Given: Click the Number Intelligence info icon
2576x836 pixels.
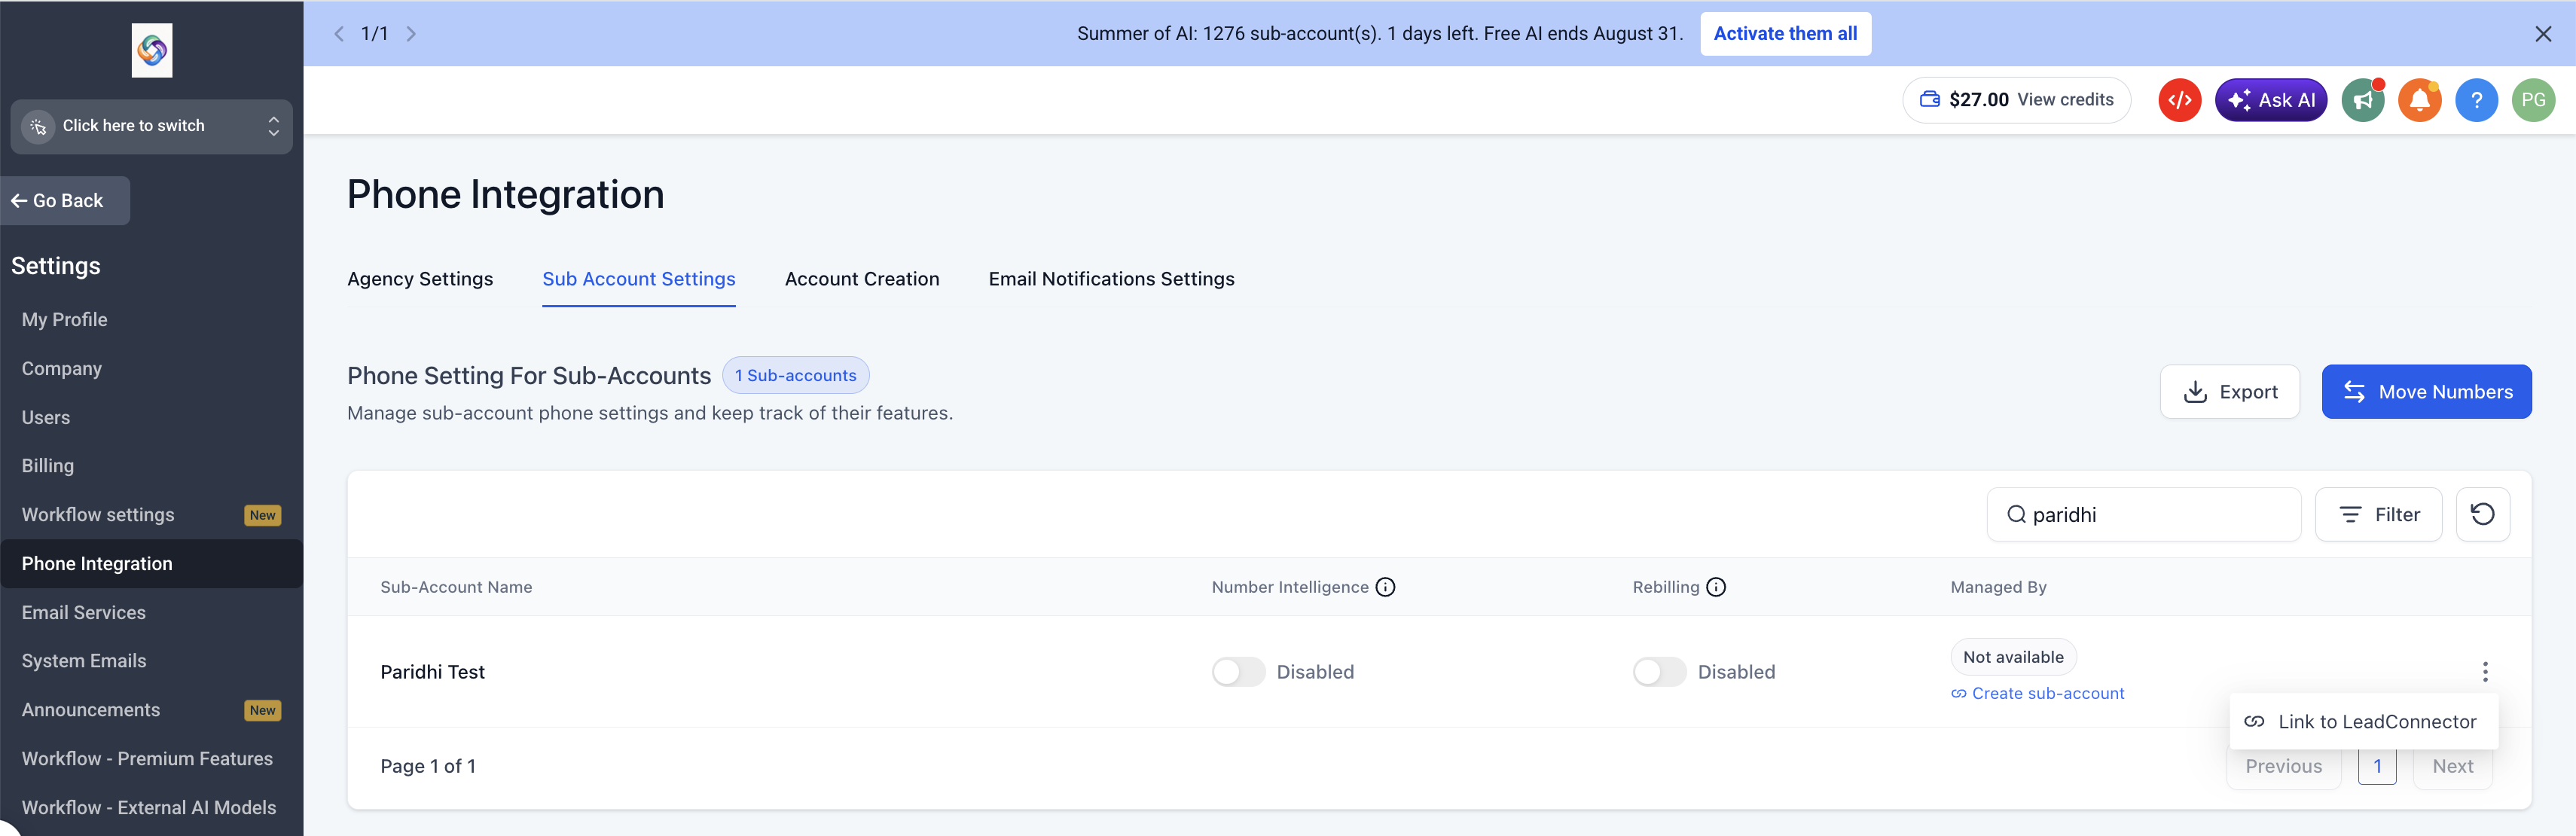Looking at the screenshot, I should 1385,587.
